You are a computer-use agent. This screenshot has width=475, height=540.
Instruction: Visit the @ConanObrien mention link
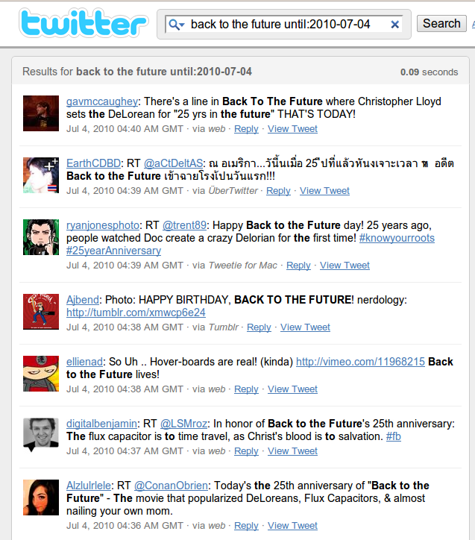[x=171, y=486]
